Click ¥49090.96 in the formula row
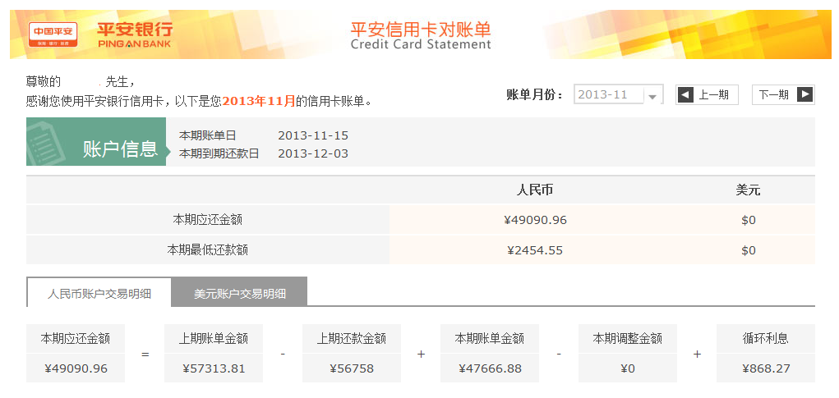 (76, 368)
